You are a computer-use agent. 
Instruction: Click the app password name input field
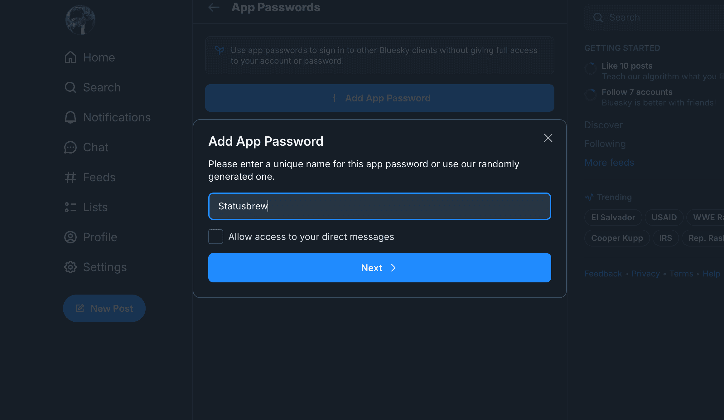[x=379, y=206]
